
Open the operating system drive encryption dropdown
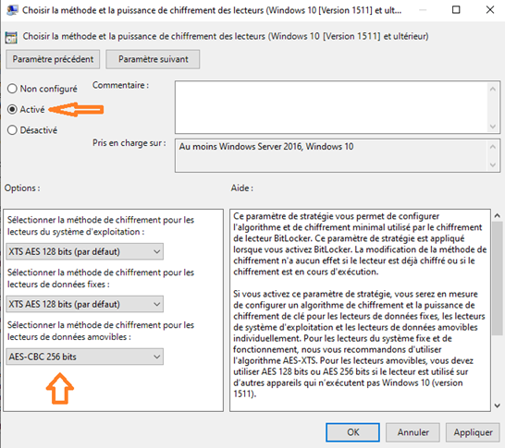[x=85, y=251]
